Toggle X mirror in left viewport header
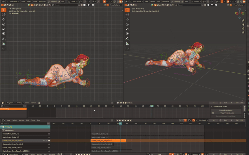 107,5
